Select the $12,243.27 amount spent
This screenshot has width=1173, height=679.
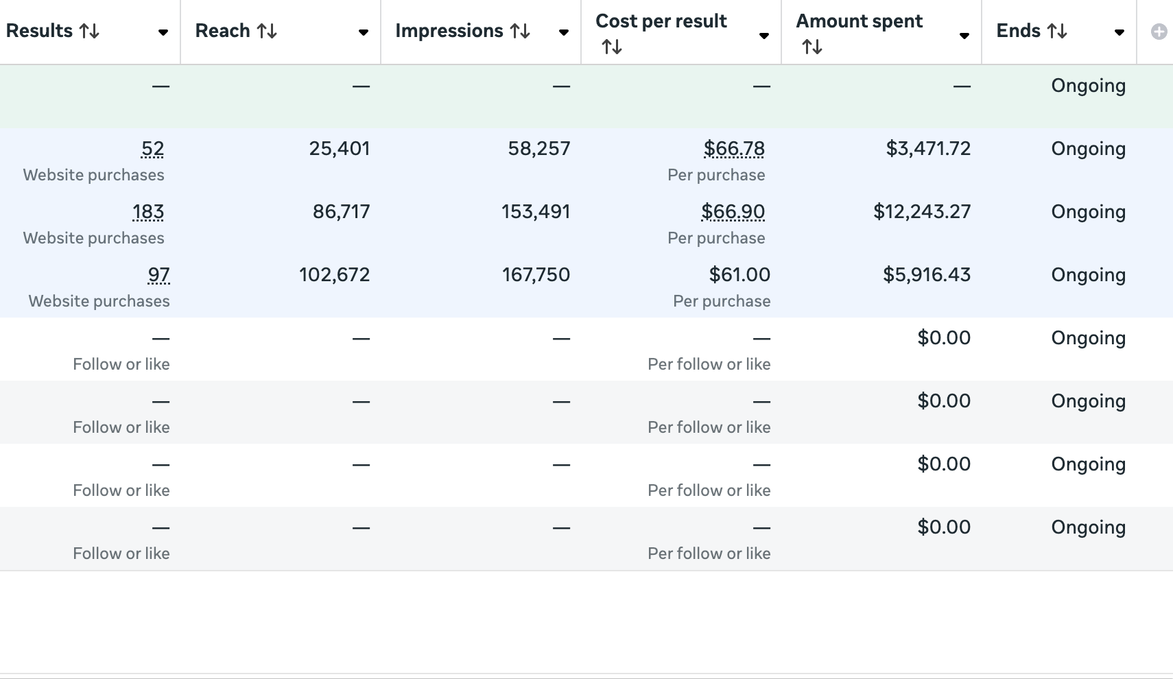(922, 212)
